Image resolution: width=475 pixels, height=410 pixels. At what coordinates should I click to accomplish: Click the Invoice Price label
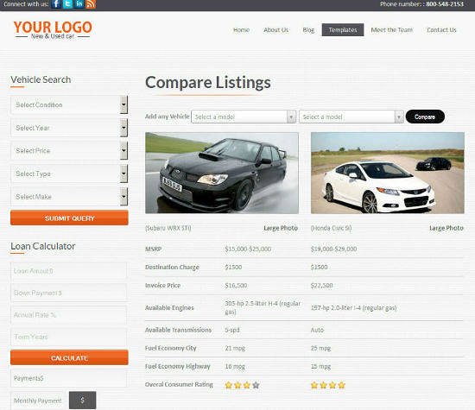[x=162, y=285]
